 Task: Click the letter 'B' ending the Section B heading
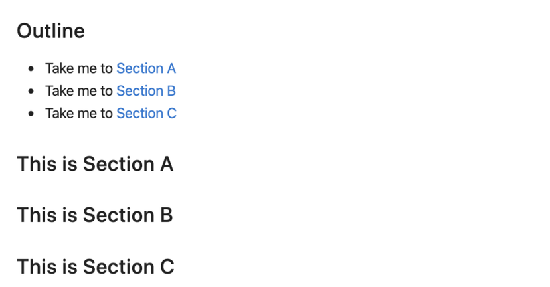coord(167,215)
